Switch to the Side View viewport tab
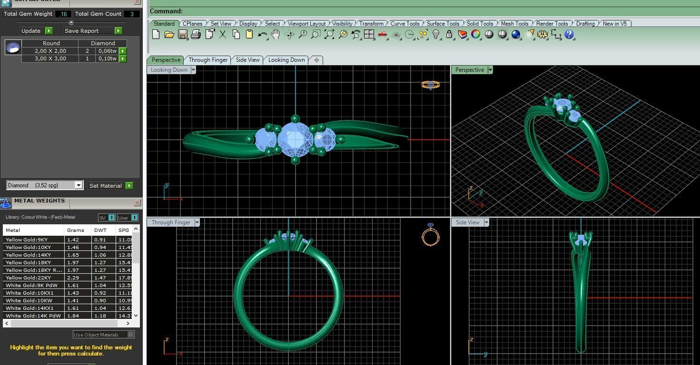This screenshot has width=700, height=365. pos(248,60)
